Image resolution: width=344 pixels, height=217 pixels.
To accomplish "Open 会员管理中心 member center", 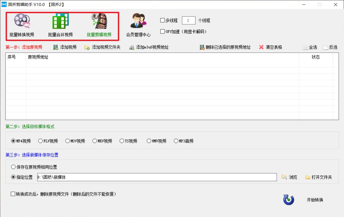I will (x=138, y=22).
